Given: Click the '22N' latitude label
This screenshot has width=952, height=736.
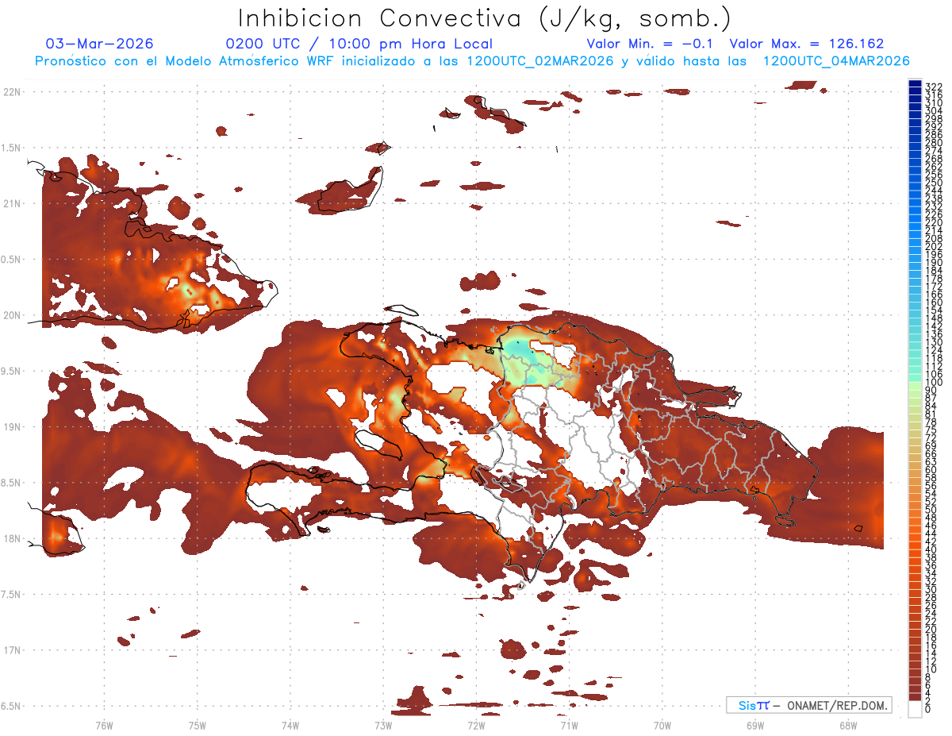Looking at the screenshot, I should point(12,91).
